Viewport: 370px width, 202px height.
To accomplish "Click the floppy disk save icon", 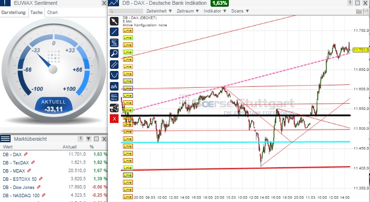I will pos(366,12).
